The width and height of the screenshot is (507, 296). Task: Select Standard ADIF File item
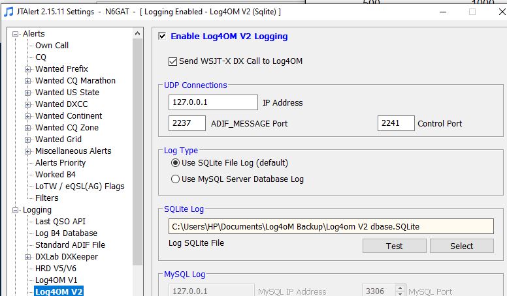(70, 245)
